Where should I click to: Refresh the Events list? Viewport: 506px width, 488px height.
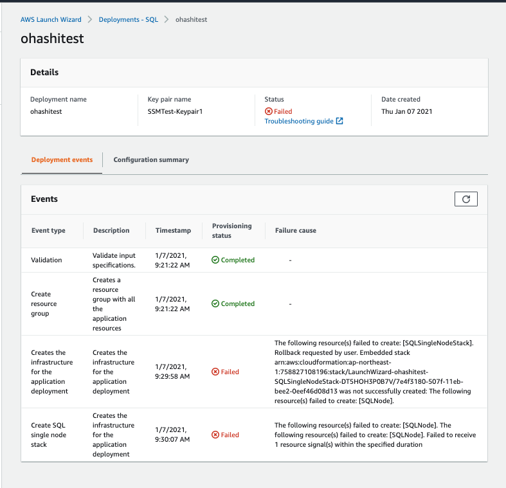click(x=465, y=199)
